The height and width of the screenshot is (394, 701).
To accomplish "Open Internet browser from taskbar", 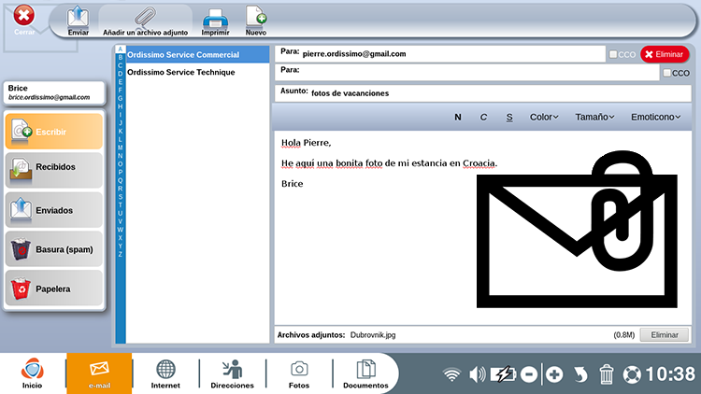I will (x=165, y=373).
